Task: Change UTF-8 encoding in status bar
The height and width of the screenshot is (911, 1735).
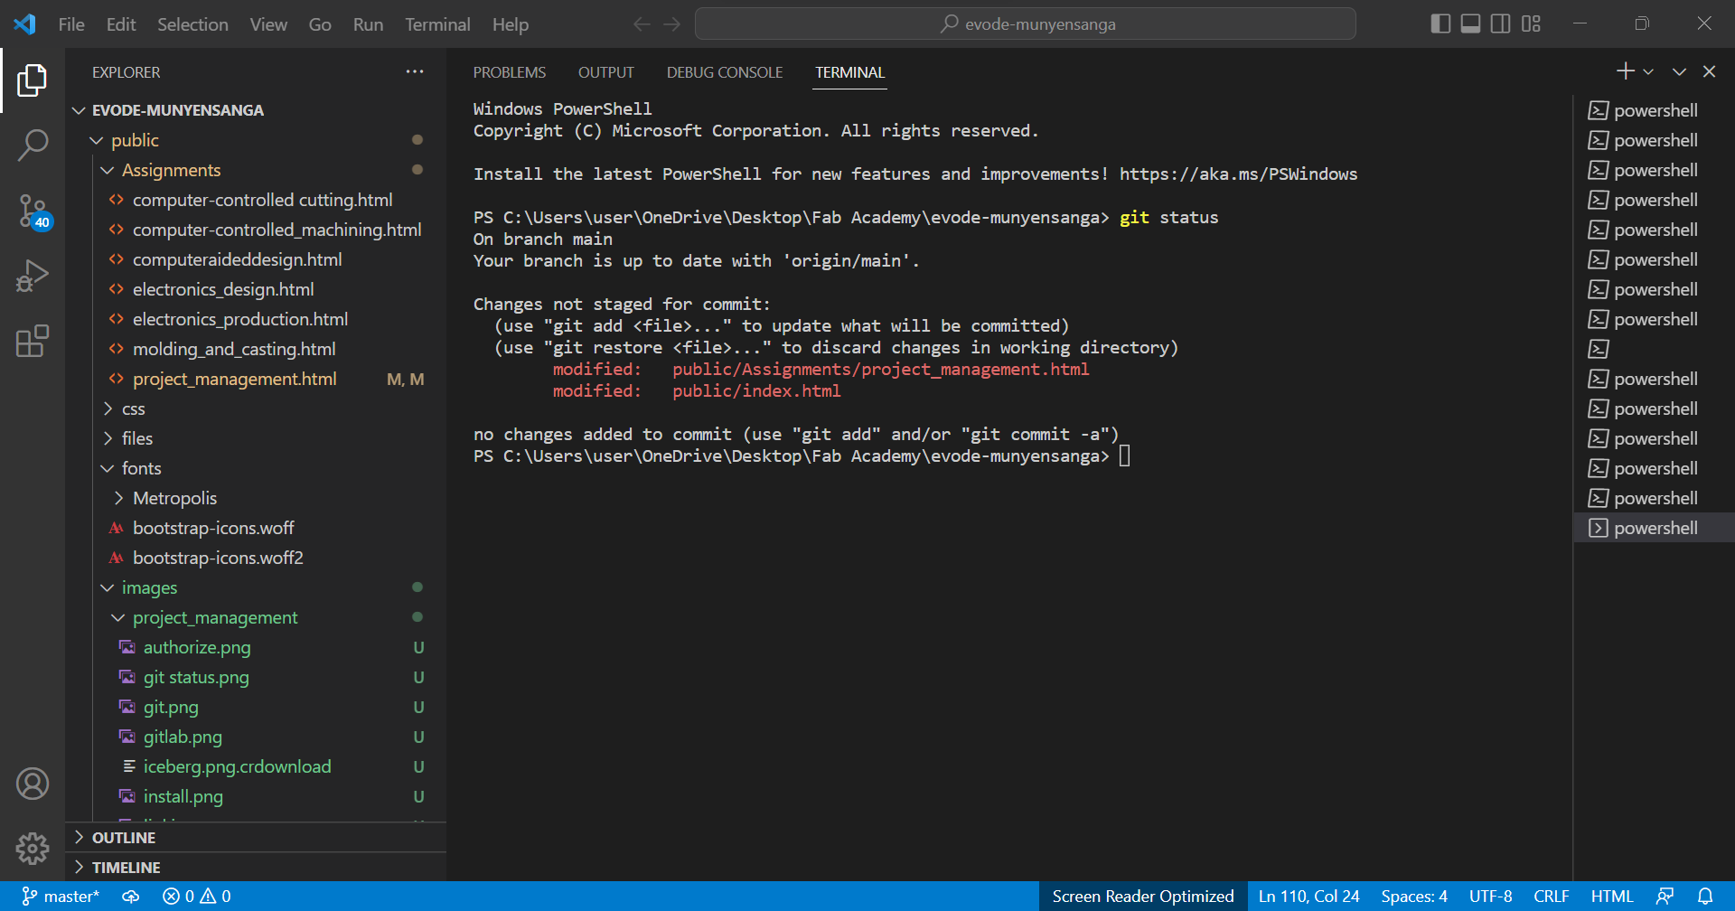Action: tap(1490, 896)
